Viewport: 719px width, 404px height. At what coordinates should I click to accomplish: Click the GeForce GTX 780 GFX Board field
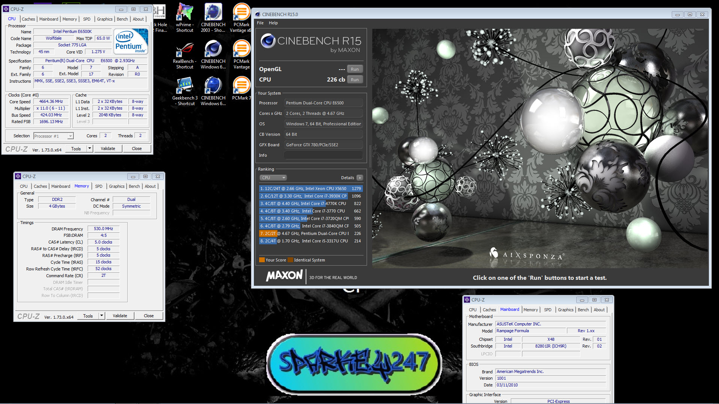point(324,145)
